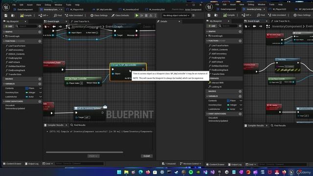Select TransferSlots function in left window
313x176 pixels.
click(x=15, y=74)
